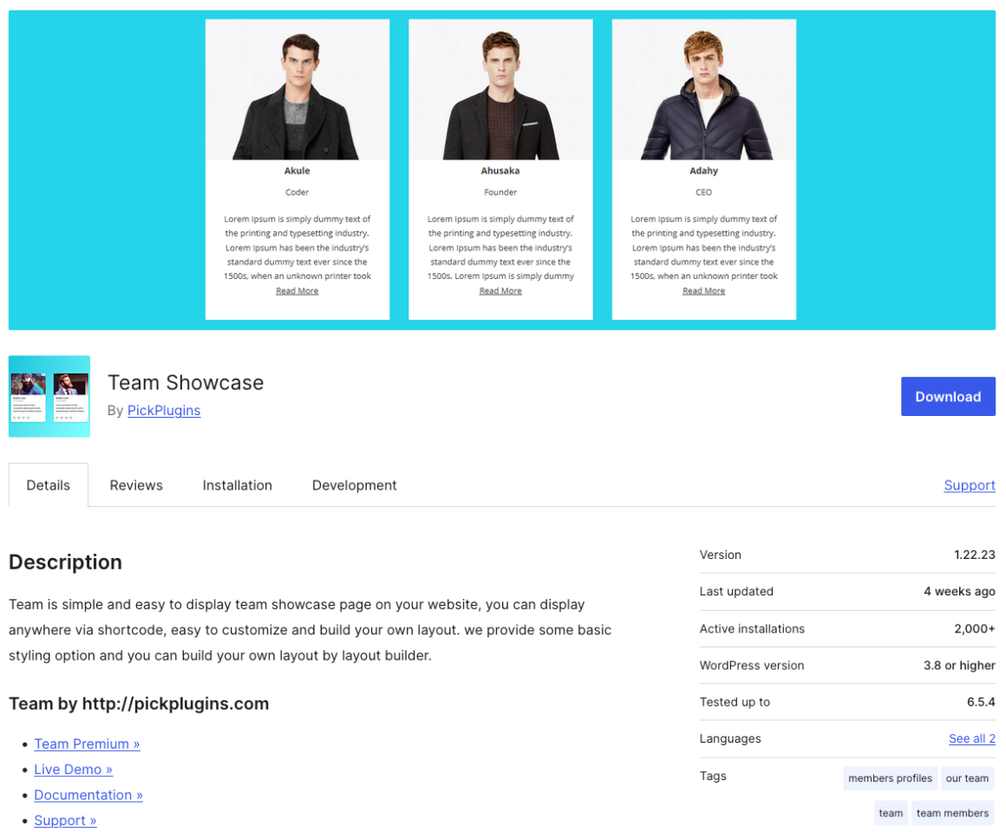
Task: Click the Download button
Action: point(947,396)
